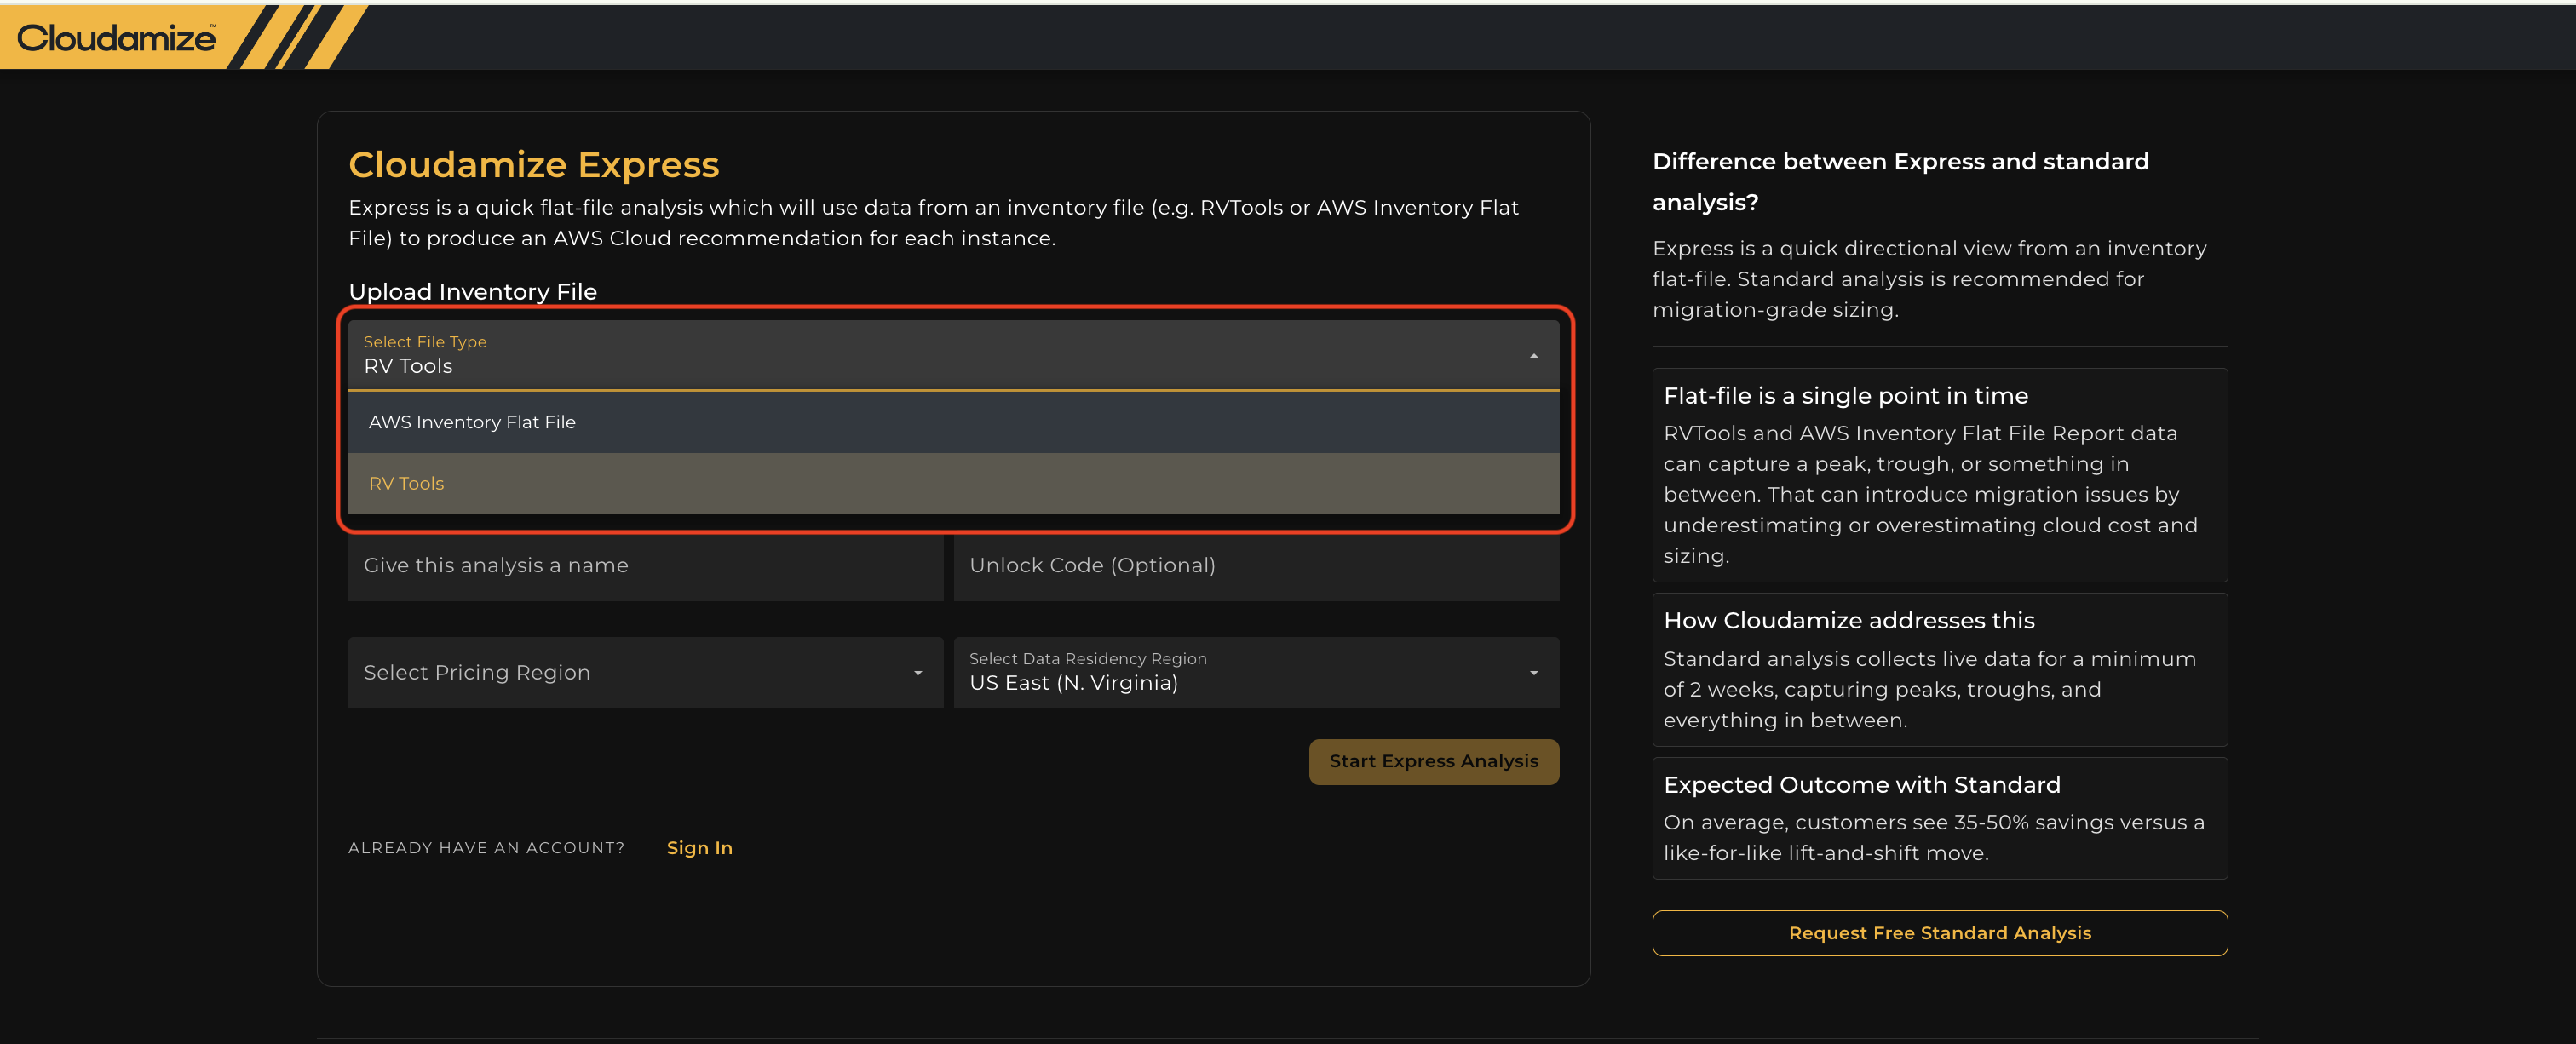Click the 'Expected Outcome with Standard' heading
Screen dimensions: 2576x1044
click(1861, 785)
